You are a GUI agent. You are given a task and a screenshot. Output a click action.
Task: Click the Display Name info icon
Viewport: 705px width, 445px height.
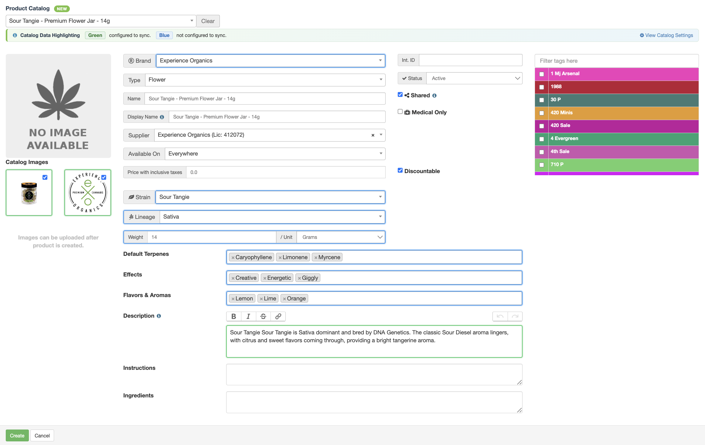click(162, 117)
